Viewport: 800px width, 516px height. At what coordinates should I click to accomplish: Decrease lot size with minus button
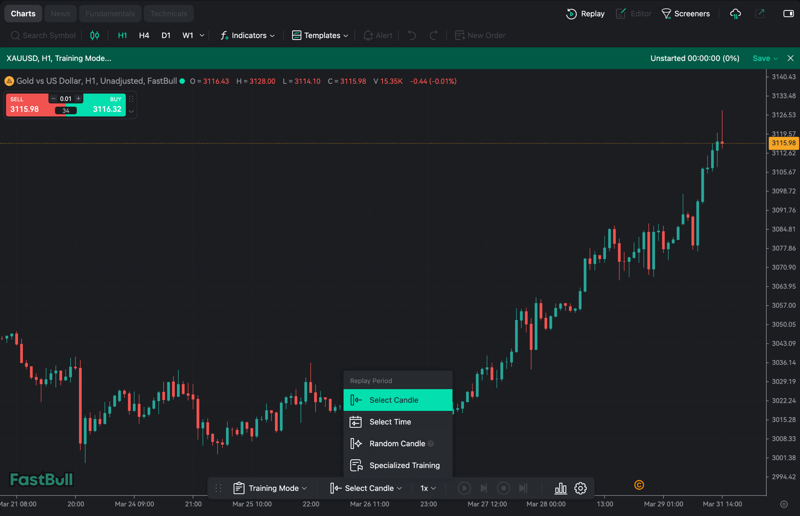(53, 98)
